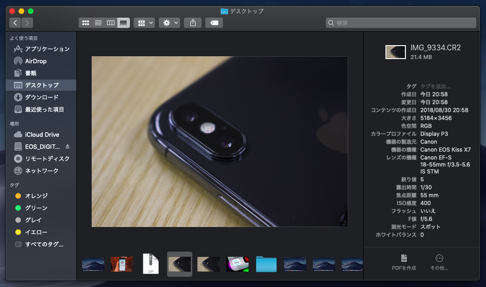Image resolution: width=486 pixels, height=287 pixels.
Task: Select the highlighted IMG_9334 thumbnail
Action: pyautogui.click(x=180, y=264)
